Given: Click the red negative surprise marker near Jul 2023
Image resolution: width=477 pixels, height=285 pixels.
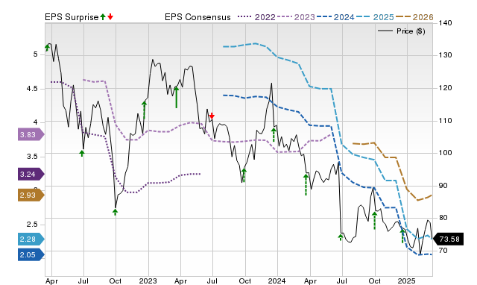Looking at the screenshot, I should pyautogui.click(x=212, y=116).
